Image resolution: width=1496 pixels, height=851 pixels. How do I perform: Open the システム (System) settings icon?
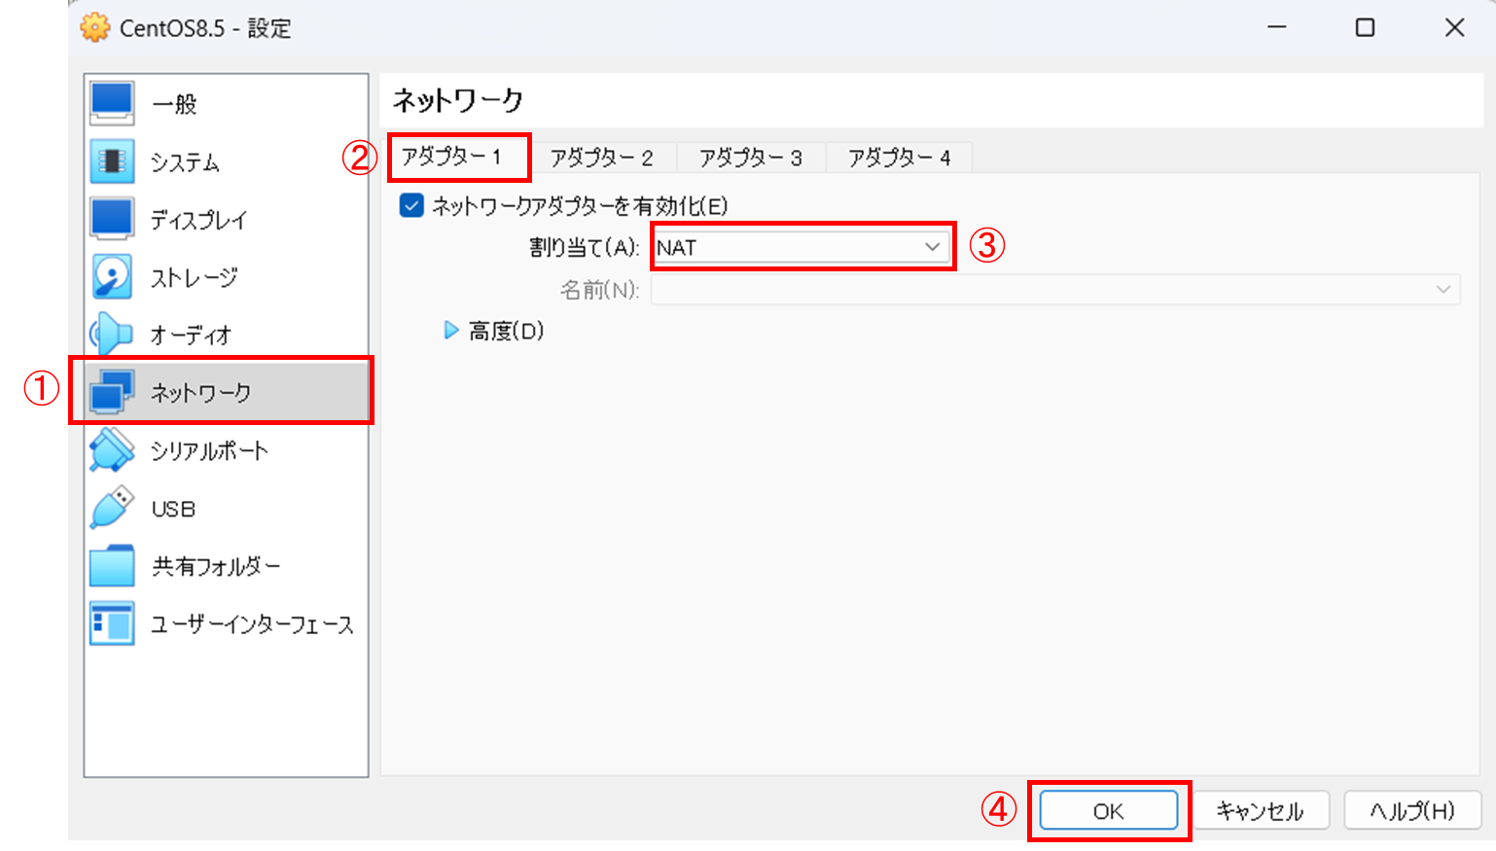(x=185, y=161)
